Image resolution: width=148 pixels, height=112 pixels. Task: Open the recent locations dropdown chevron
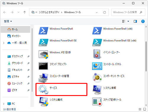(18, 12)
